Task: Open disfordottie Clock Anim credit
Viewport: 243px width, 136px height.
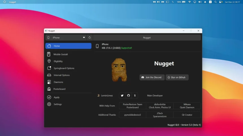Action: [x=160, y=106]
